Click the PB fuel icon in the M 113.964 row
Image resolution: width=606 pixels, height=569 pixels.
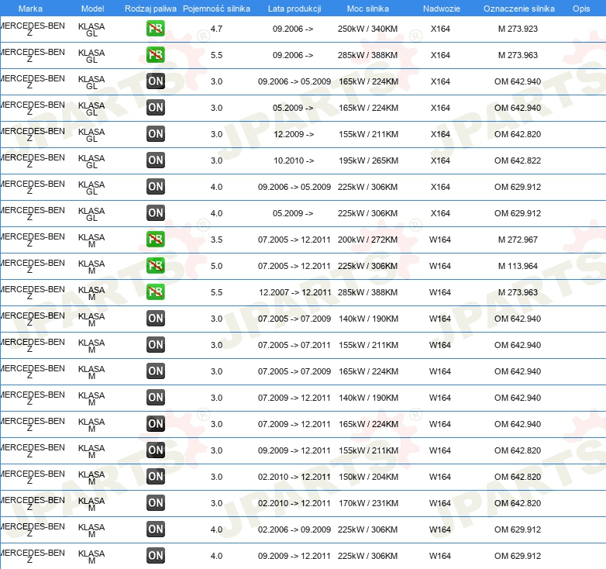(156, 266)
